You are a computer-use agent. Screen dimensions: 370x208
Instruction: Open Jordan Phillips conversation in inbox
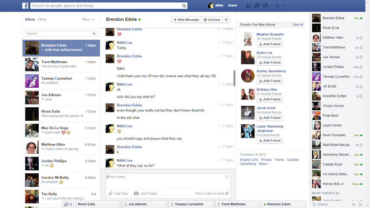click(61, 163)
